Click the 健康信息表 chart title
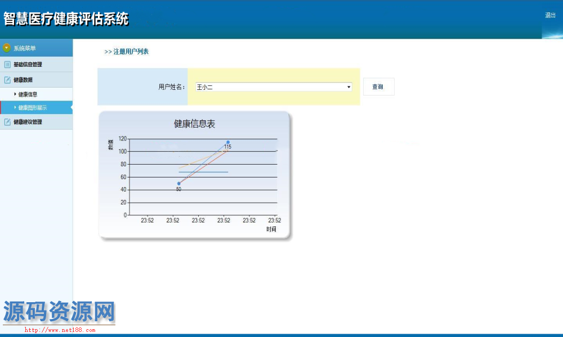Screen dimensions: 563x337 pyautogui.click(x=194, y=124)
